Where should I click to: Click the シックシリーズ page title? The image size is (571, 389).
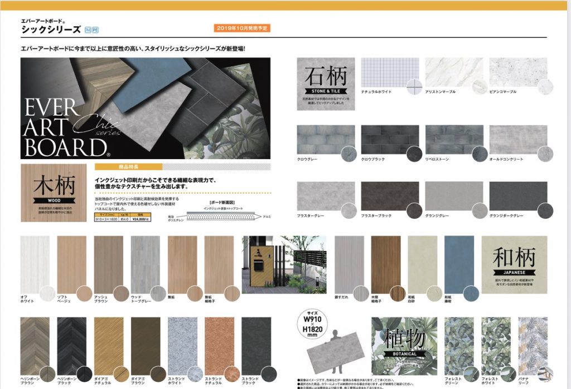pyautogui.click(x=51, y=30)
